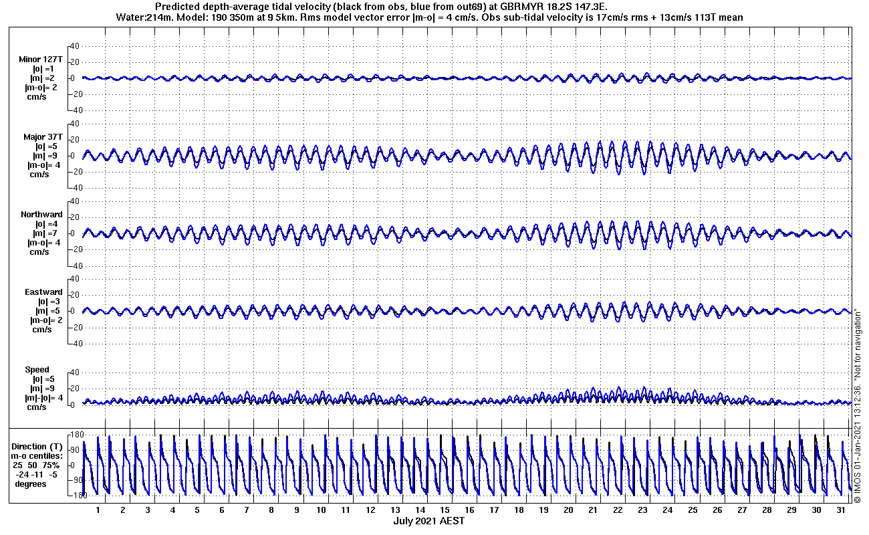869x535 pixels.
Task: Click day '29' on the x-axis
Action: pyautogui.click(x=791, y=510)
